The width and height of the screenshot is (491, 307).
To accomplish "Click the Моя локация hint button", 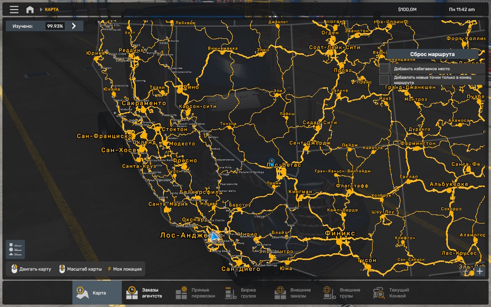I will [124, 269].
